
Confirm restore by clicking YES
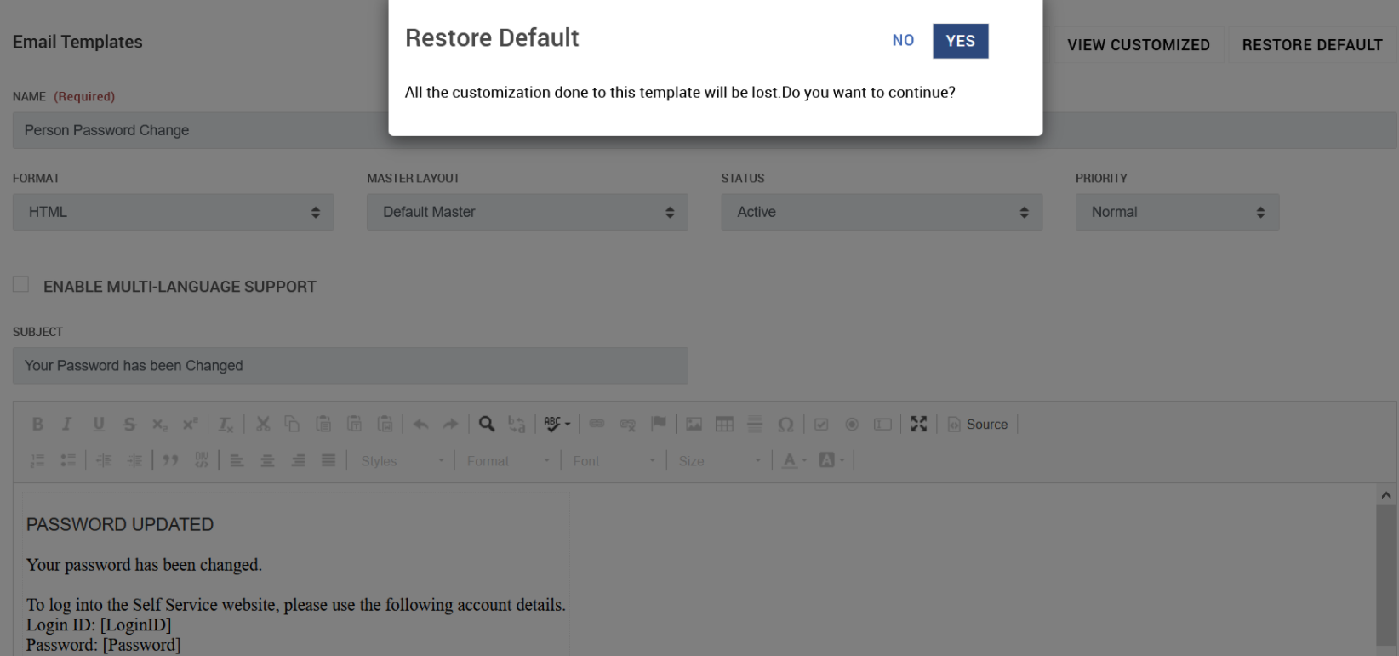pyautogui.click(x=960, y=41)
